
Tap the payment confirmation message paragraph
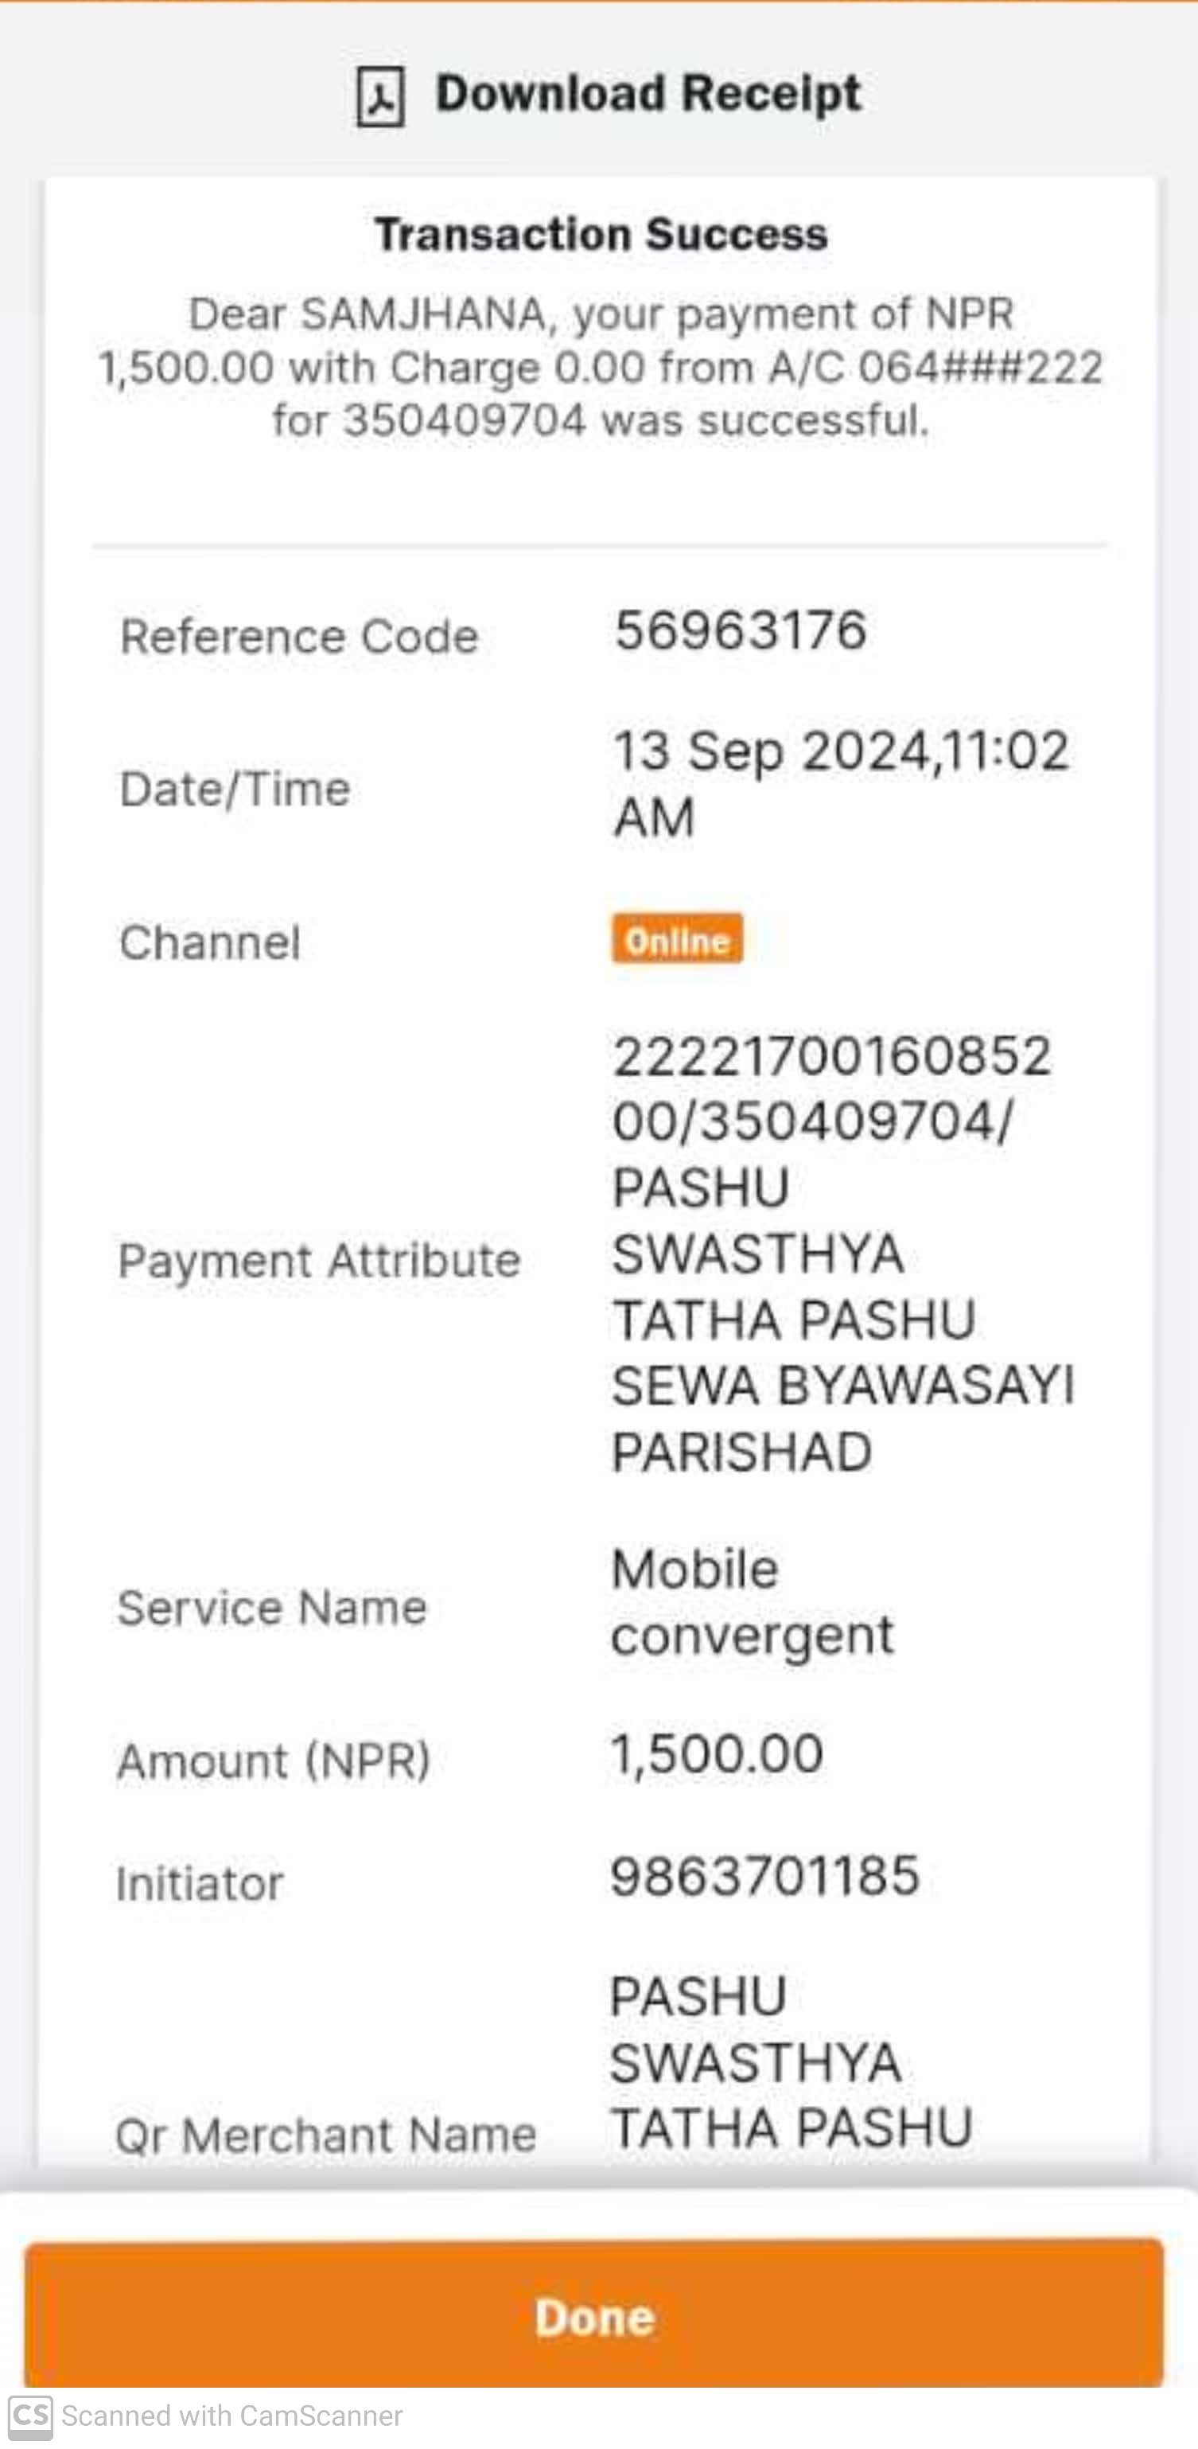coord(601,367)
